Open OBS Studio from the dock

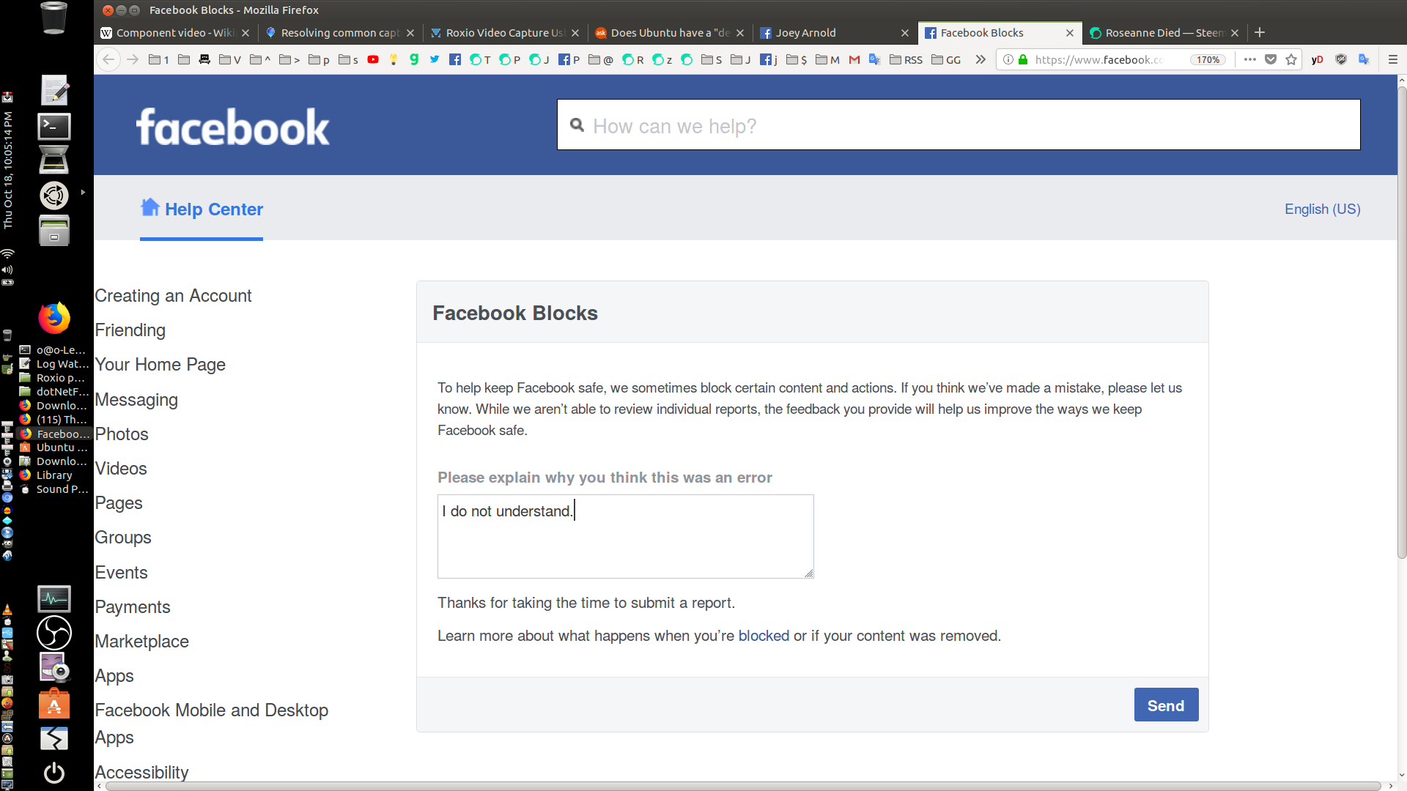tap(54, 633)
